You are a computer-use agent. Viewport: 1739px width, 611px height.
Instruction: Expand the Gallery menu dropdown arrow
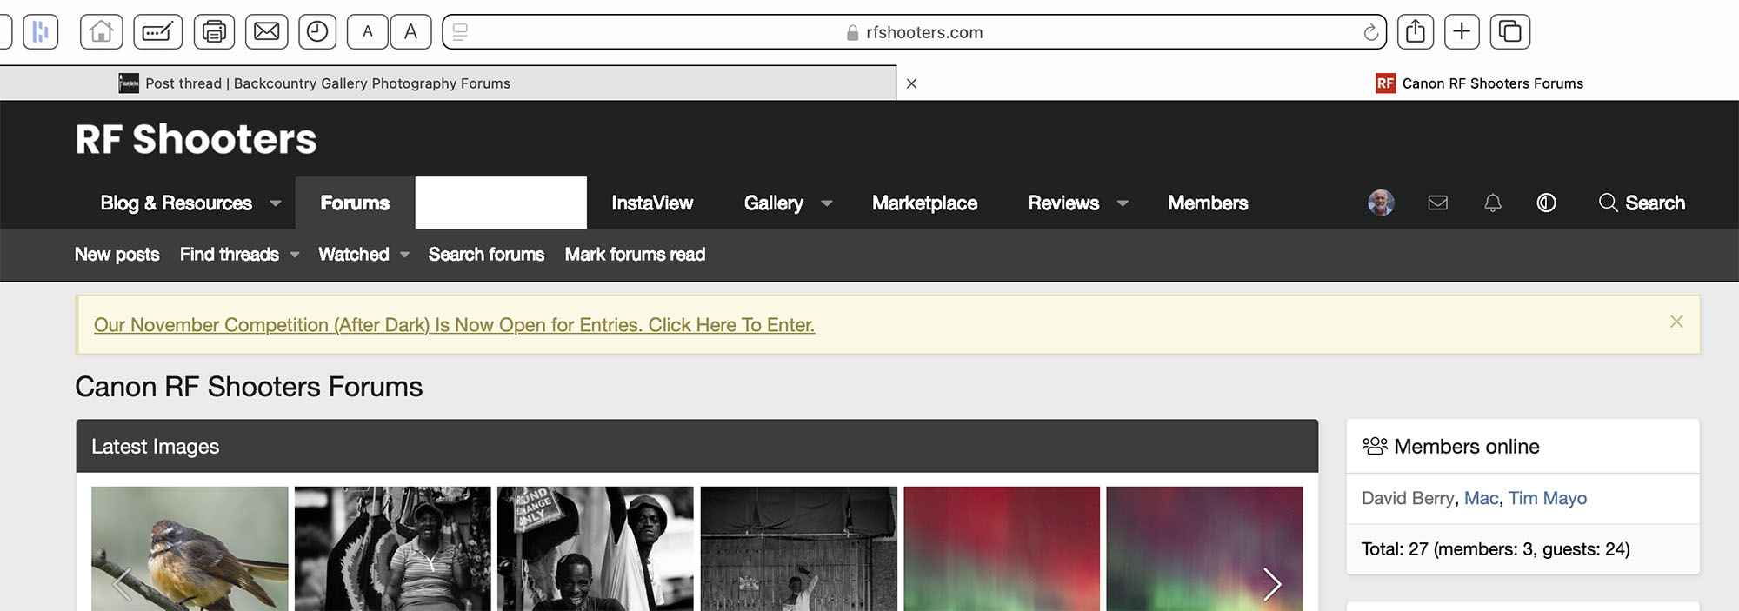[x=827, y=203]
